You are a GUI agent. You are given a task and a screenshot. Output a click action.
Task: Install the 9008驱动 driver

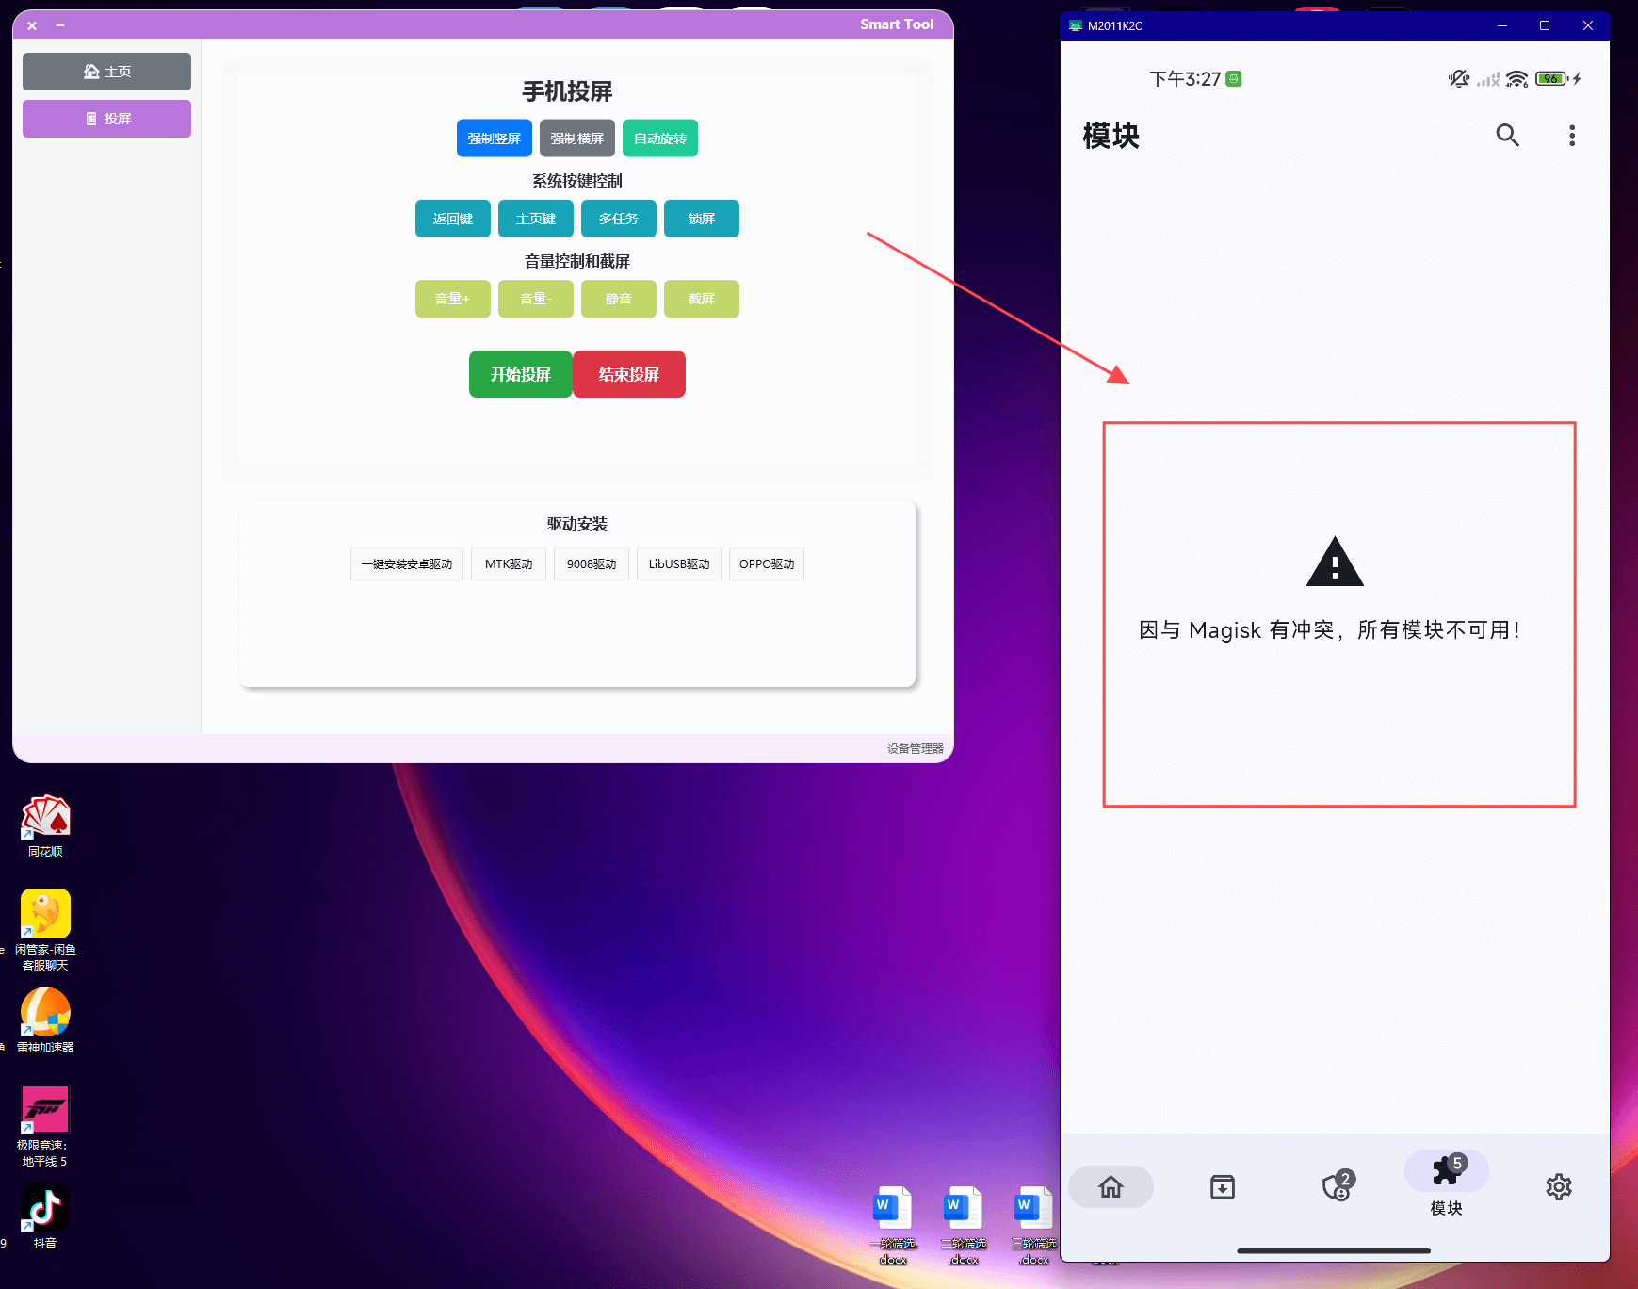pyautogui.click(x=592, y=564)
